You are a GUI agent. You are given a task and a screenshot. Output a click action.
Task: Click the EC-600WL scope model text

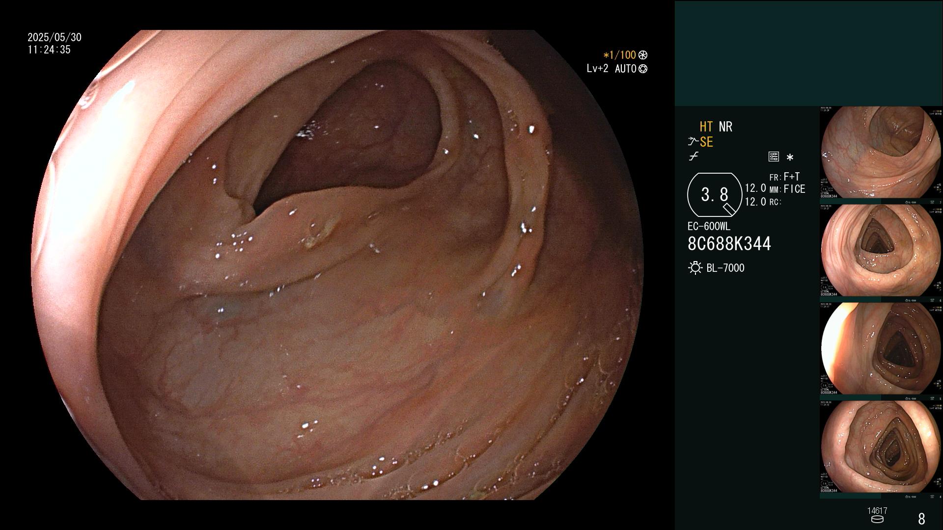point(709,227)
